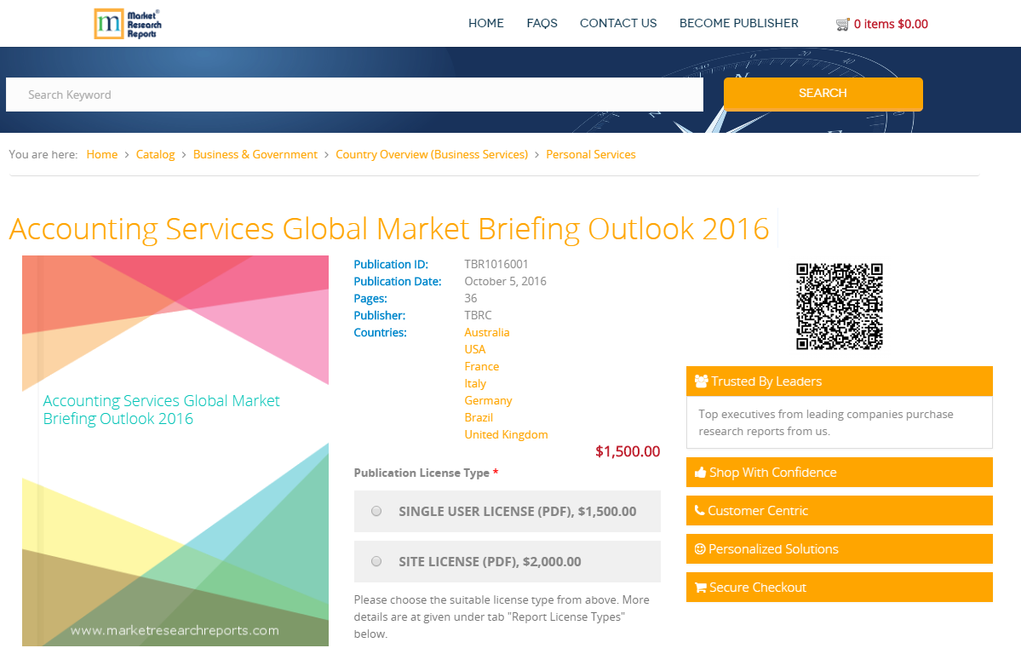Click the report cover thumbnail image
The width and height of the screenshot is (1021, 648).
pos(175,450)
